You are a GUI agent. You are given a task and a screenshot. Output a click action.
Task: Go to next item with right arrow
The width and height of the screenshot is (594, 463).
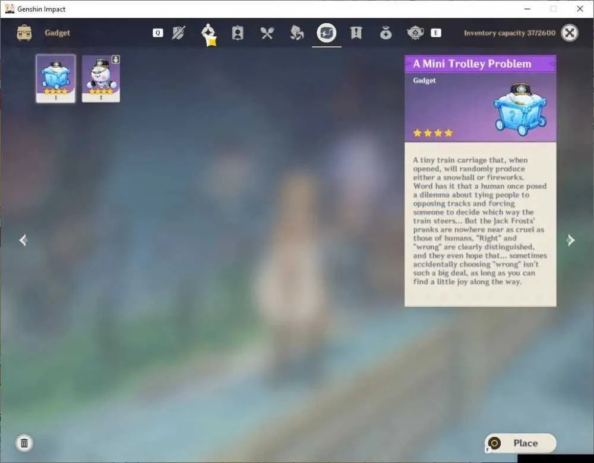(x=570, y=240)
